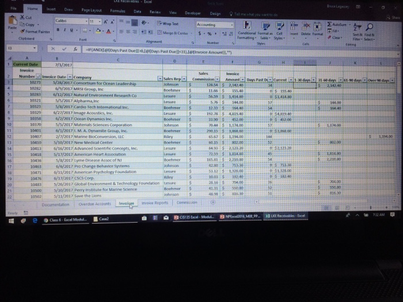Open Sort & Filter menu

tap(358, 32)
